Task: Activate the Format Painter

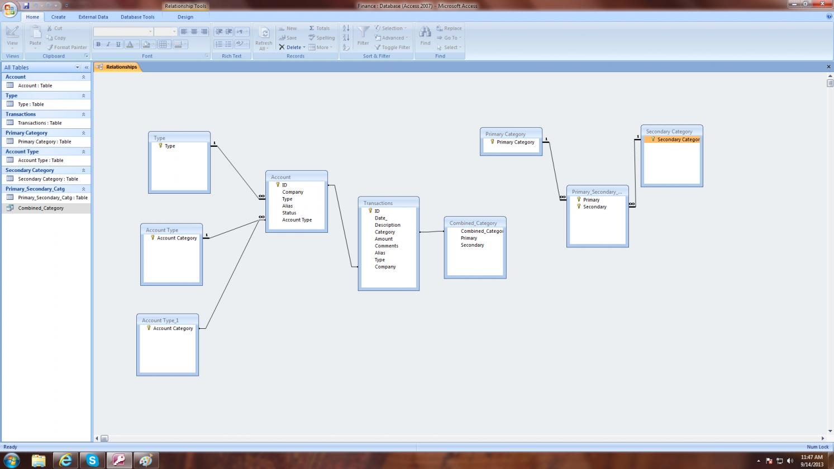Action: click(x=66, y=47)
